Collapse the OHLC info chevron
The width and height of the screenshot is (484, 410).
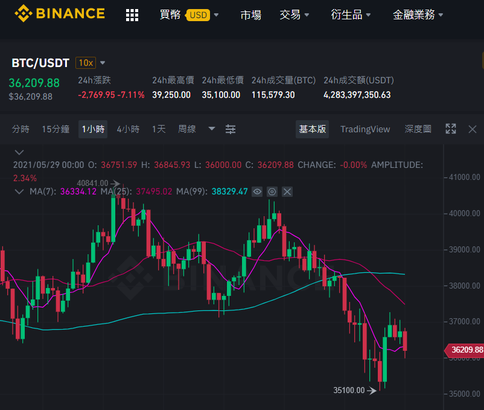tap(19, 153)
